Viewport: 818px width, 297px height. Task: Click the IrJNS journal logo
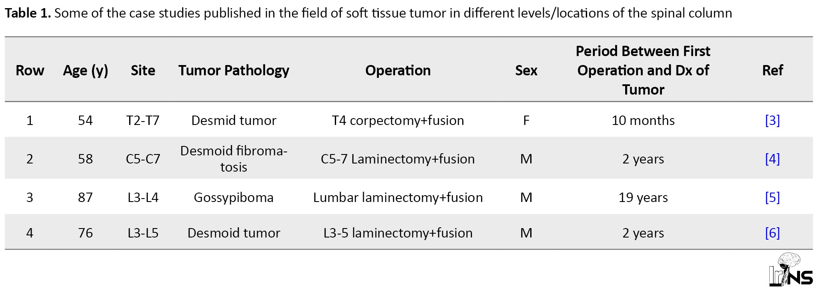791,270
